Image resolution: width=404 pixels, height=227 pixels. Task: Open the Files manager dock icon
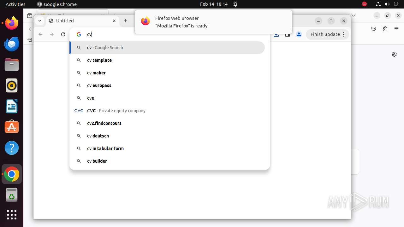point(12,65)
